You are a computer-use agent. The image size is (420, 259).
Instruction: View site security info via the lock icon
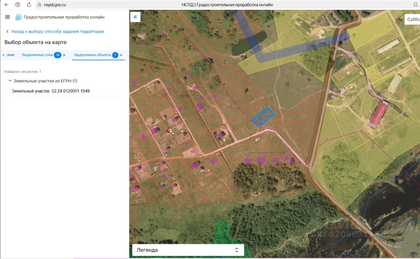point(39,5)
